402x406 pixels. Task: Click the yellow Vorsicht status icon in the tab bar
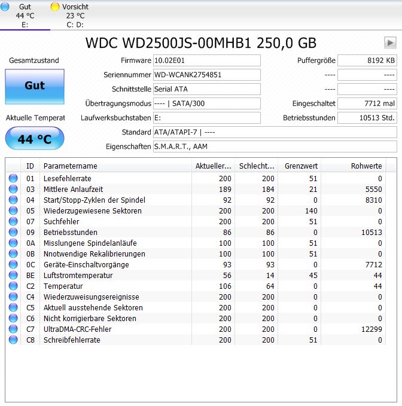(x=55, y=7)
